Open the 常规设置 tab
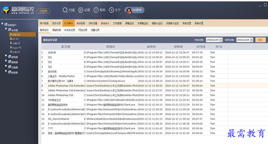Viewport: 268px width, 144px height. pyautogui.click(x=187, y=23)
